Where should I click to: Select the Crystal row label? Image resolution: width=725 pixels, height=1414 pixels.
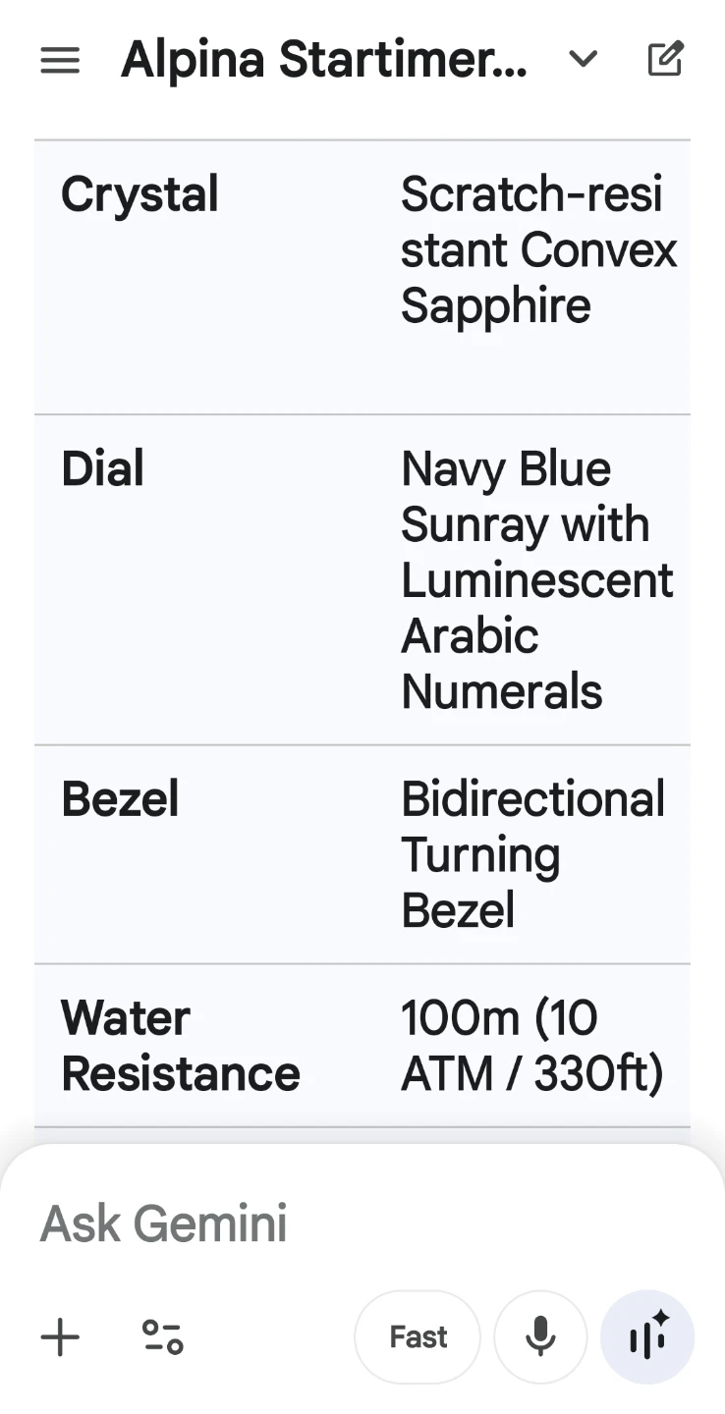point(139,194)
